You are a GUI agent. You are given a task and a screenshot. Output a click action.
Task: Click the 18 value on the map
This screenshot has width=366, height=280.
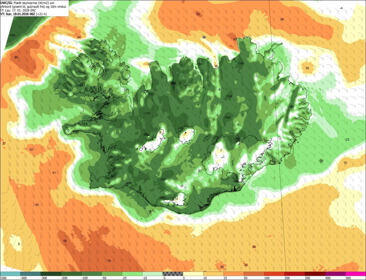coord(307,68)
